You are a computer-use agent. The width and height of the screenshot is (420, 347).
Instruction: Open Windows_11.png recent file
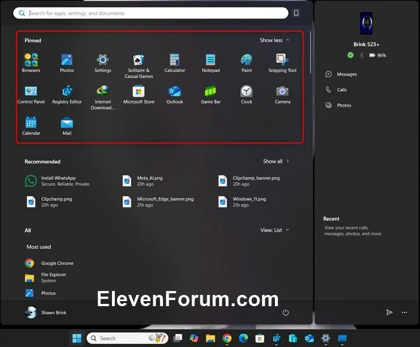pyautogui.click(x=242, y=202)
